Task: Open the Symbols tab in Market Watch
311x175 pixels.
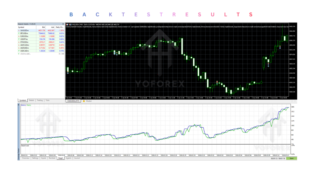Action: point(22,100)
